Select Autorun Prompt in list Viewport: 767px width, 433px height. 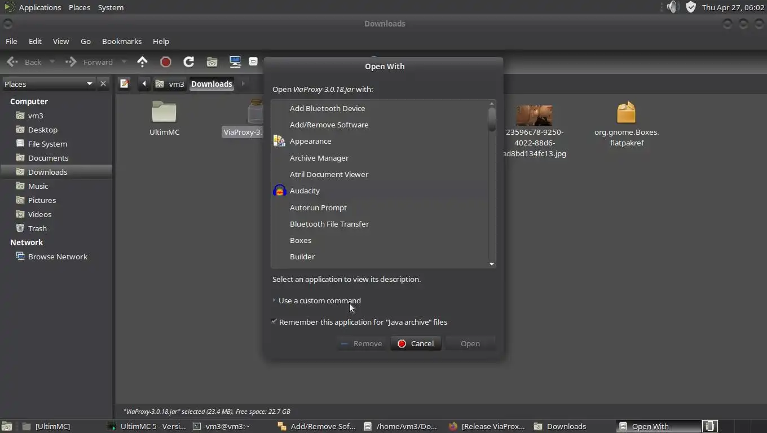380,207
